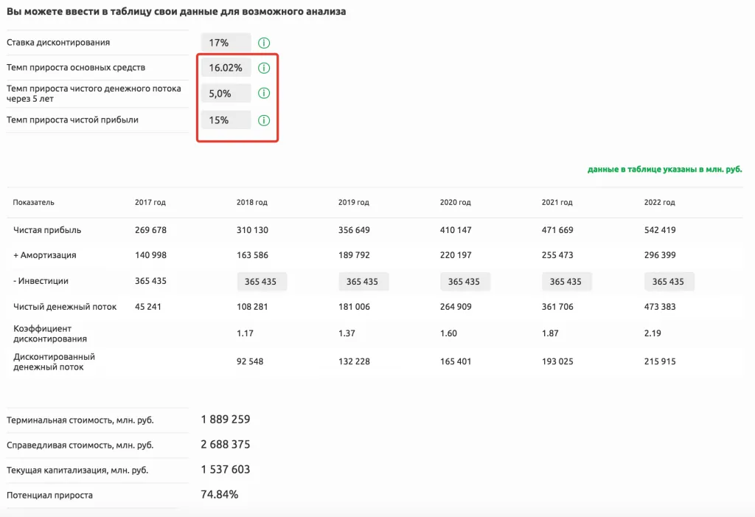The height and width of the screenshot is (517, 755).
Task: Click info icon next to discount rate 17%
Action: tap(264, 43)
